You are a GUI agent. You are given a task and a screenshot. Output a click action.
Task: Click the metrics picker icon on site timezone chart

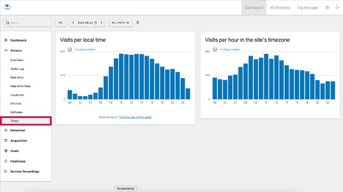tap(215, 49)
